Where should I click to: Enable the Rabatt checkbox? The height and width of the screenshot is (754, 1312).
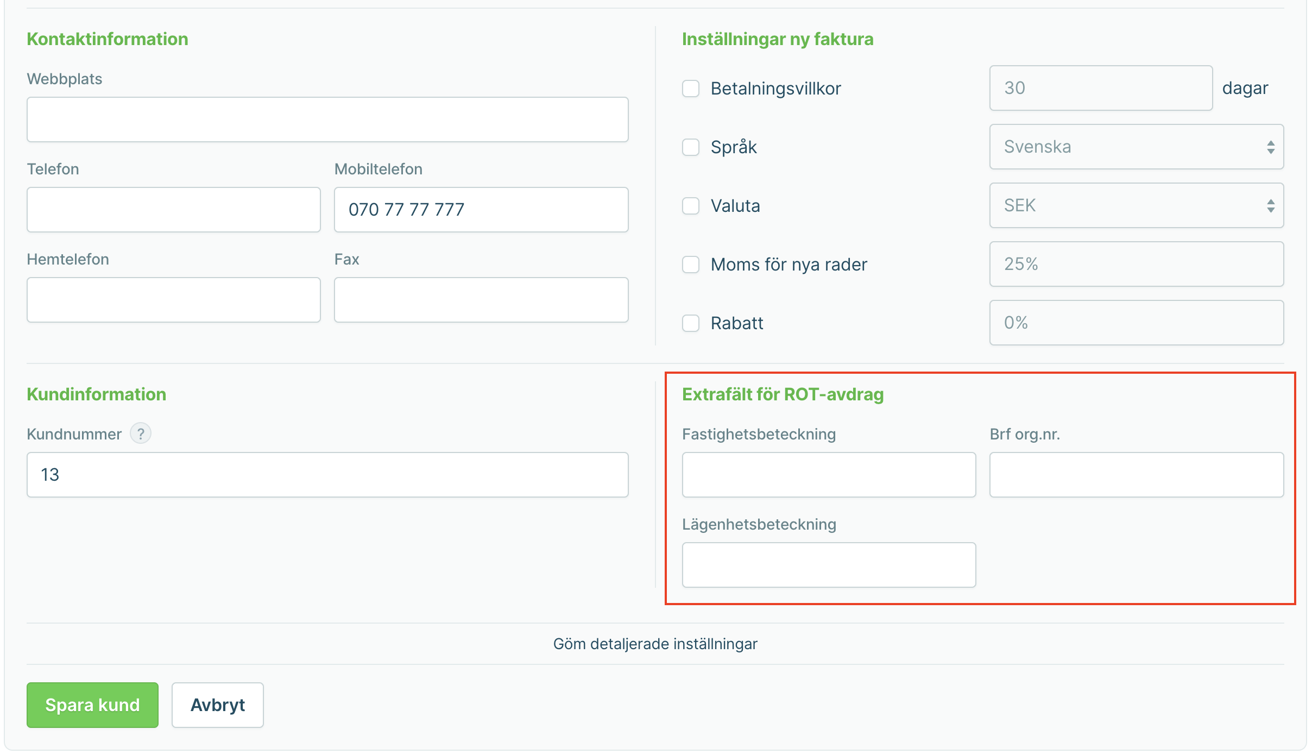691,323
